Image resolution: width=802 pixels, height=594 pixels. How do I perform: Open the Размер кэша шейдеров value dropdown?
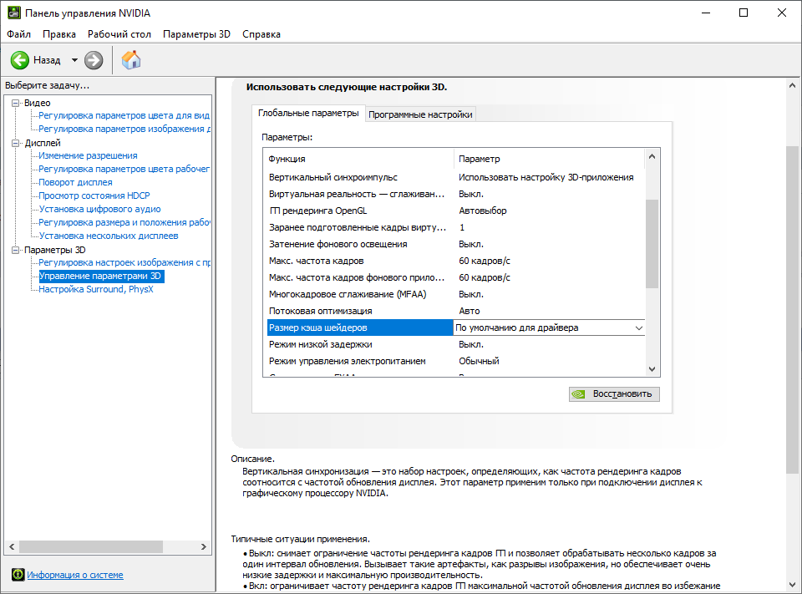(639, 328)
